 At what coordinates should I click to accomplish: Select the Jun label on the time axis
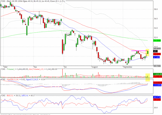[35, 67]
